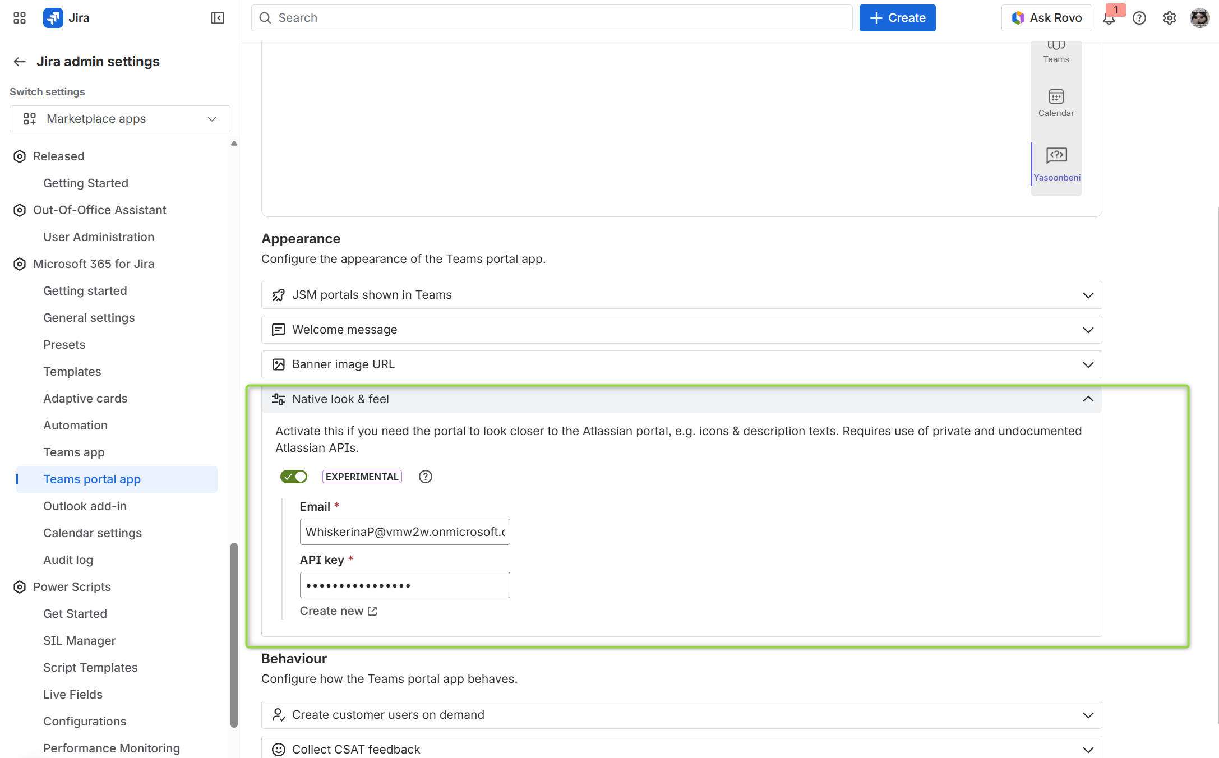This screenshot has height=758, width=1219.
Task: Open the help question mark icon in header
Action: (x=1139, y=18)
